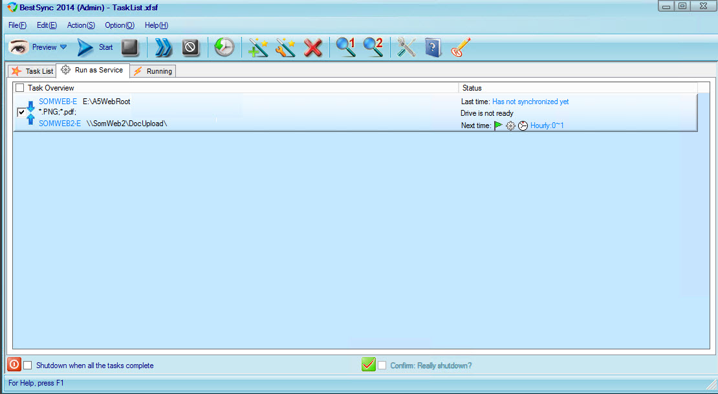Click the Drive is not ready message

487,113
